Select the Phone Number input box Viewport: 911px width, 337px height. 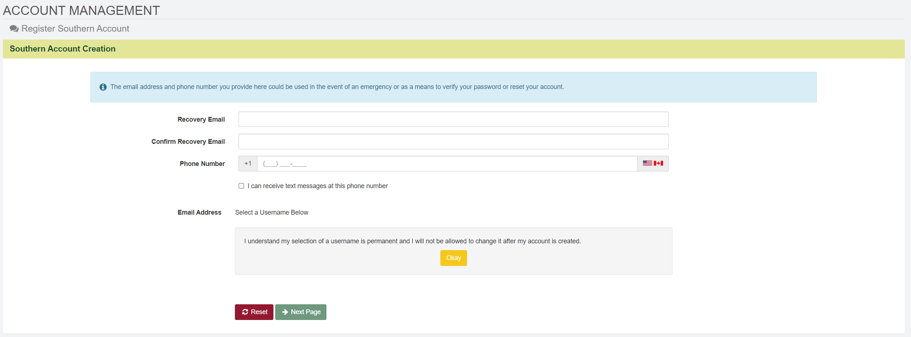click(447, 164)
